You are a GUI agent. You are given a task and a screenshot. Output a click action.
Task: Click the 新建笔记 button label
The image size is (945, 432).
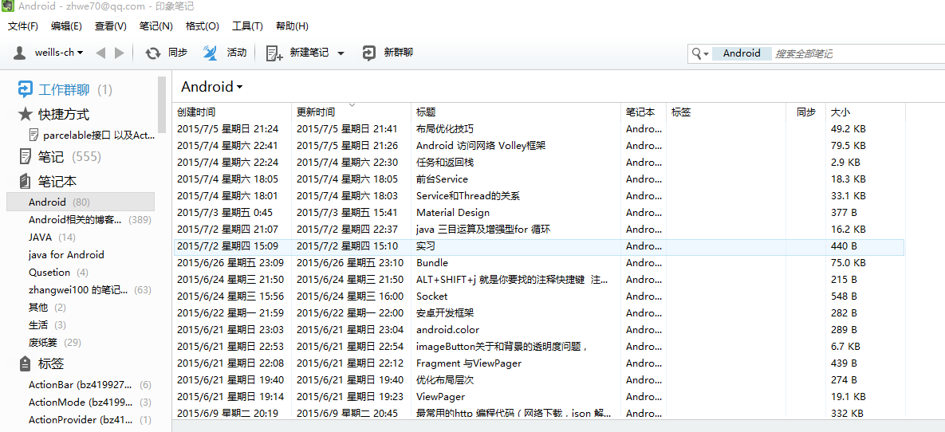(x=309, y=53)
